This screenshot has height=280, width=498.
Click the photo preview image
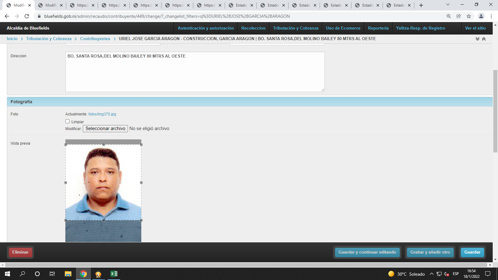[x=103, y=191]
